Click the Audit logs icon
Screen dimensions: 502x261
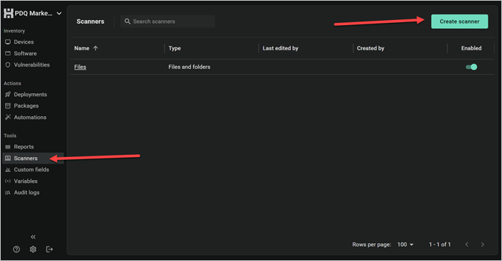tap(8, 193)
